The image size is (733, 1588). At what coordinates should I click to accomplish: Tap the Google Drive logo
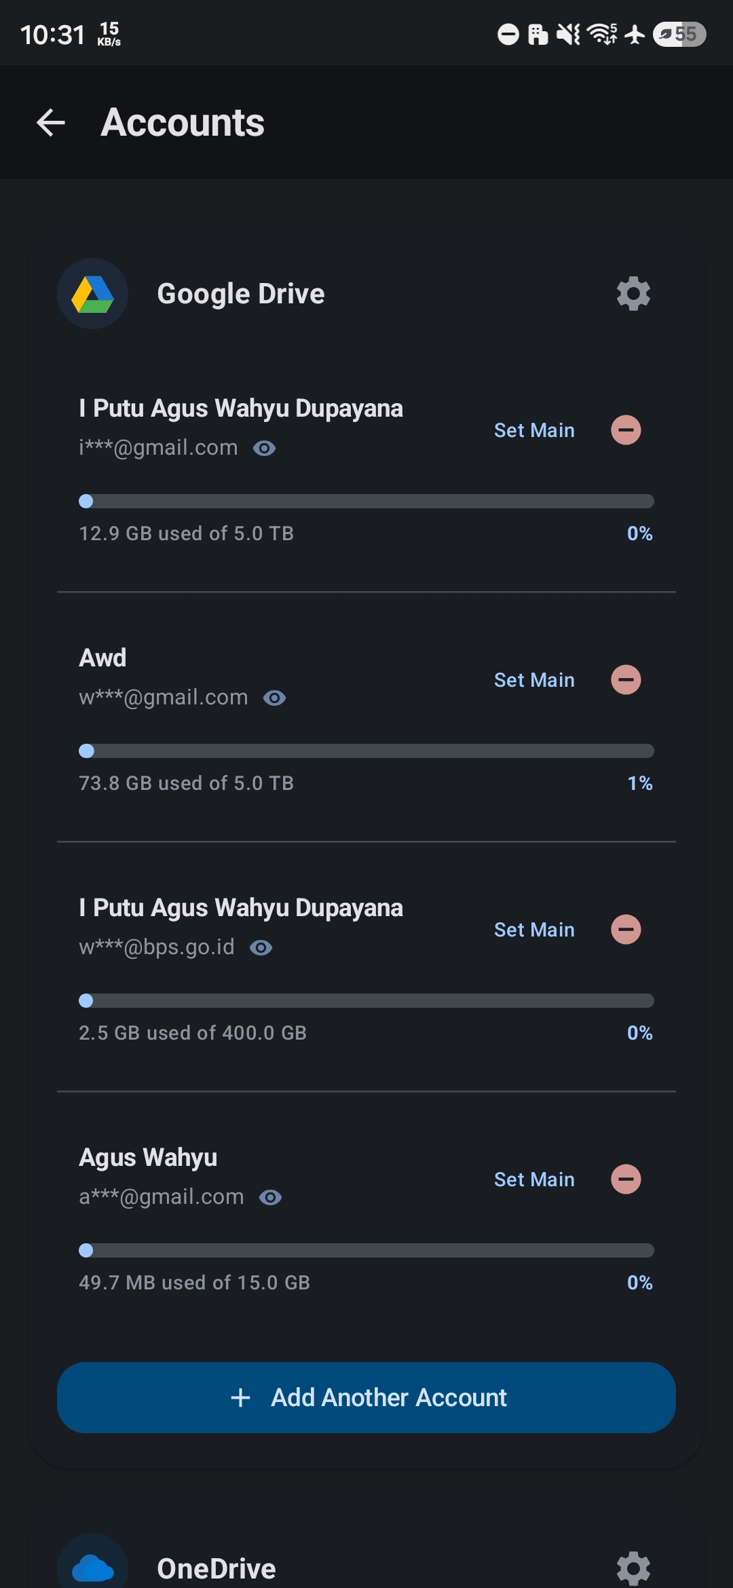click(93, 294)
